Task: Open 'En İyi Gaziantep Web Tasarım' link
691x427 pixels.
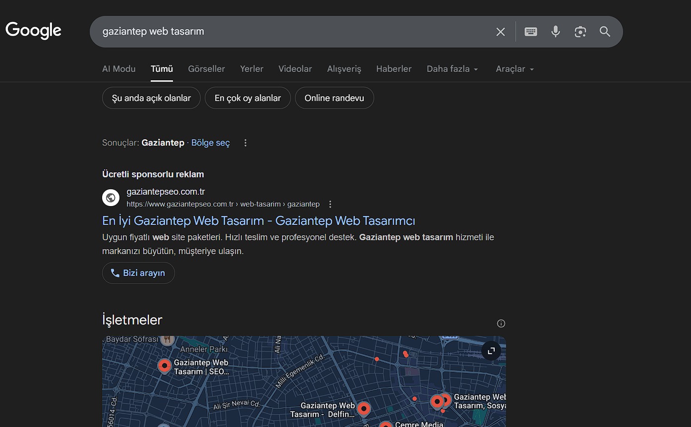Action: [258, 220]
